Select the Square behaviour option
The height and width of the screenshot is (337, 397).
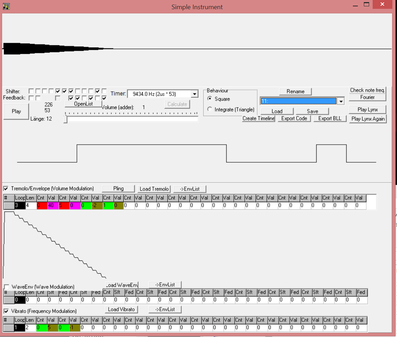tap(210, 99)
